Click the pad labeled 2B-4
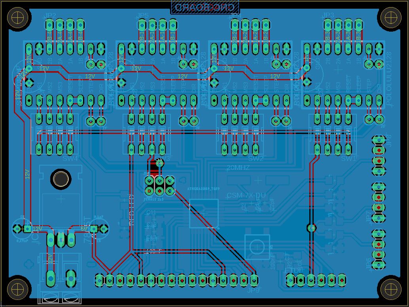 tap(49, 25)
